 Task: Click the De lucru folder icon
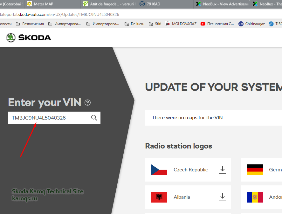pyautogui.click(x=127, y=24)
